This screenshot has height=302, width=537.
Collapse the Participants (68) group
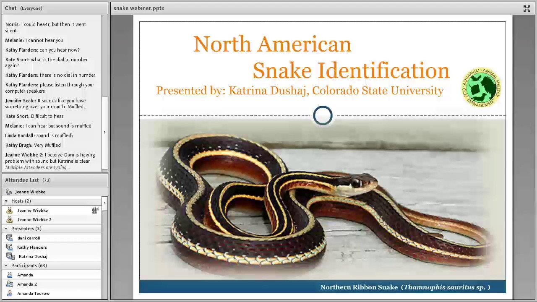[6, 266]
